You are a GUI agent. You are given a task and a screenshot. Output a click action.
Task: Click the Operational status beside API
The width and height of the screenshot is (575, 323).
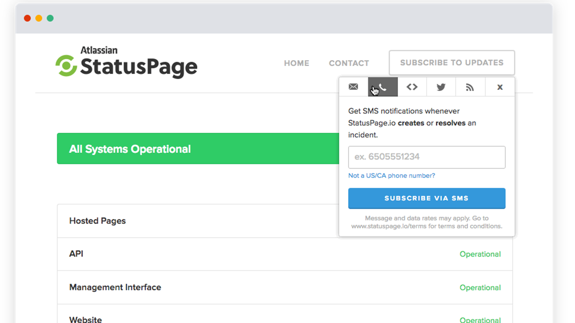pyautogui.click(x=480, y=254)
